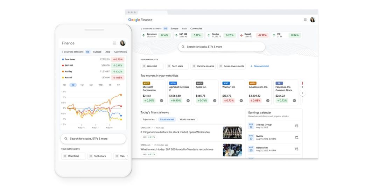Expand Compare Markets in mobile view
Viewport: 378px width, 189px height.
pyautogui.click(x=62, y=52)
